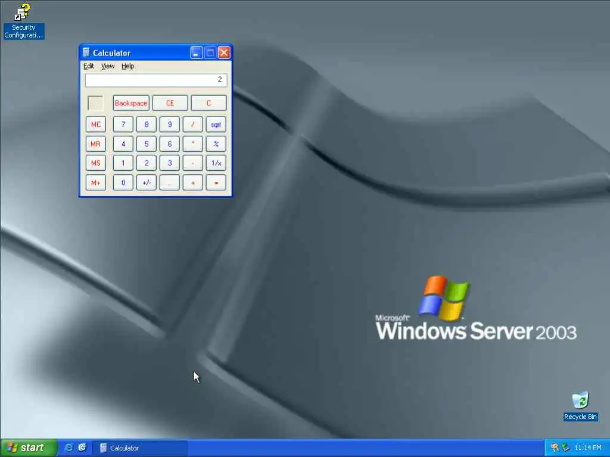Click digit 1 on calculator
The height and width of the screenshot is (457, 610).
point(123,163)
